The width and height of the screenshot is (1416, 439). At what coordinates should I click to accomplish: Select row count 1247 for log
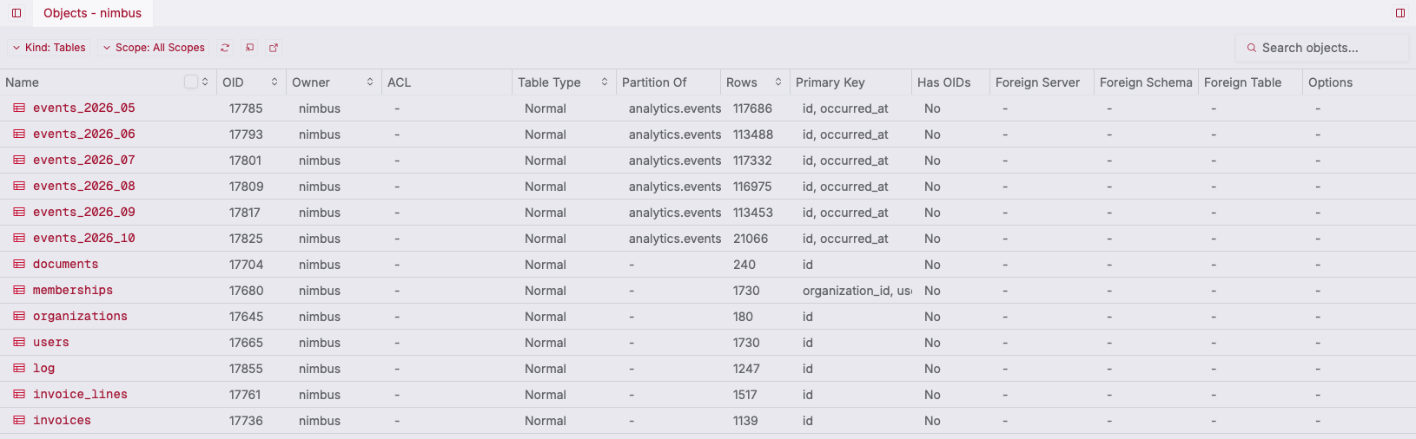pos(746,369)
